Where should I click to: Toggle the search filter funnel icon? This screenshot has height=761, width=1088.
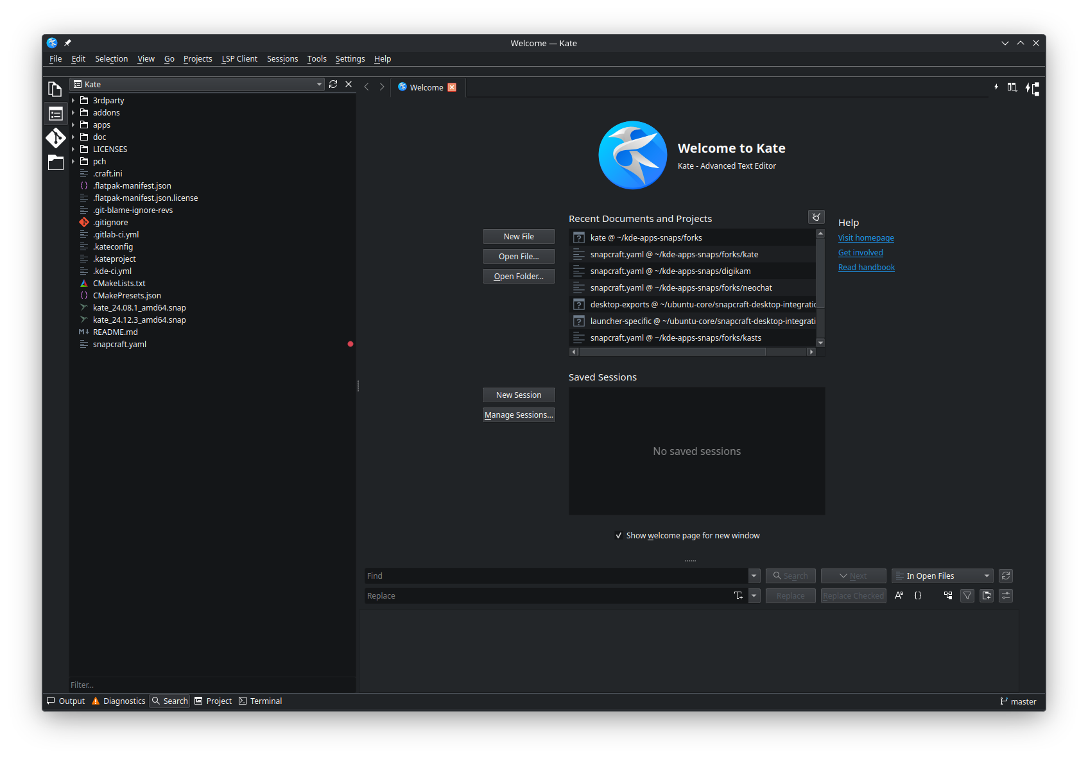pos(967,595)
